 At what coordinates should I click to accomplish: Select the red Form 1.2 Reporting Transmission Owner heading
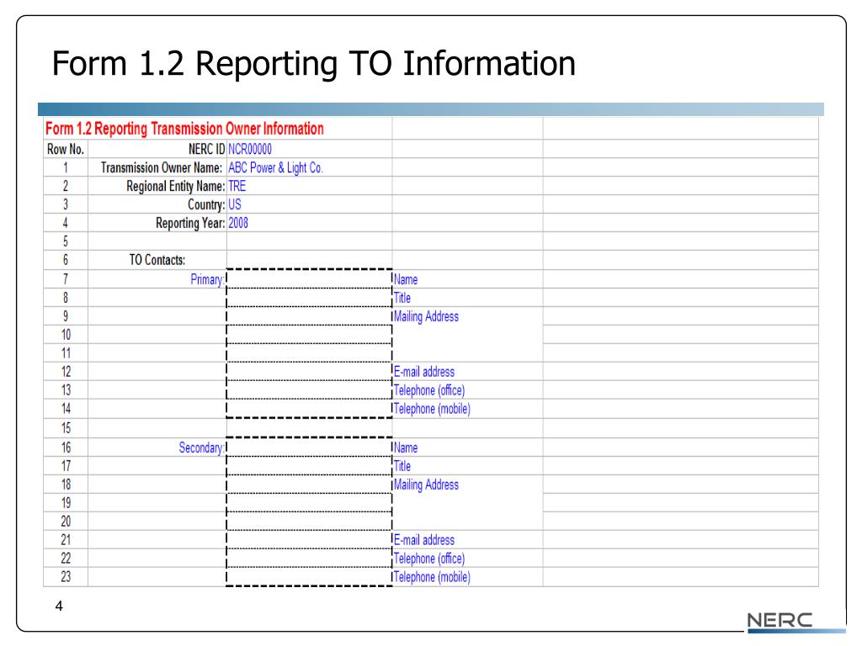point(184,129)
